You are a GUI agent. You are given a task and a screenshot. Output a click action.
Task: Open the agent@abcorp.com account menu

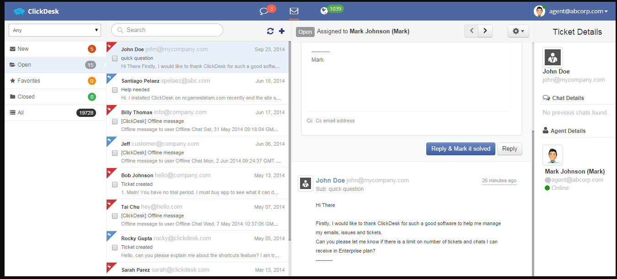578,11
